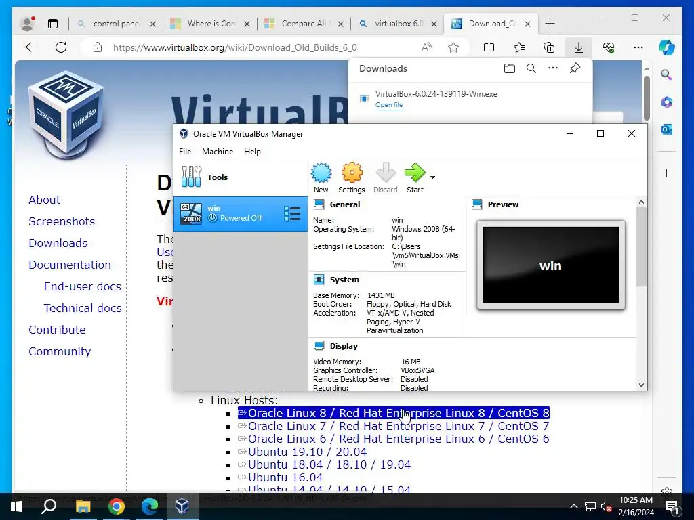This screenshot has width=694, height=520.
Task: Open the Favorites list icon
Action: tap(518, 47)
